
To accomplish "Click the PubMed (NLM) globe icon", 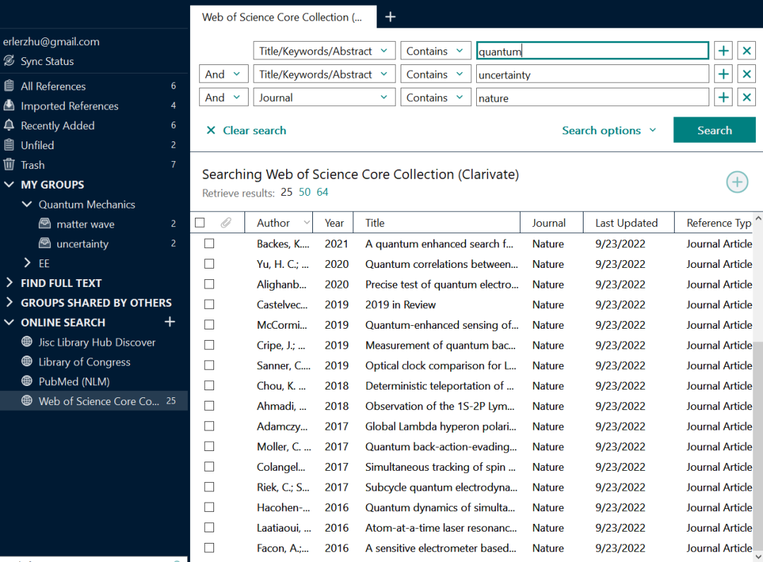I will click(x=28, y=381).
